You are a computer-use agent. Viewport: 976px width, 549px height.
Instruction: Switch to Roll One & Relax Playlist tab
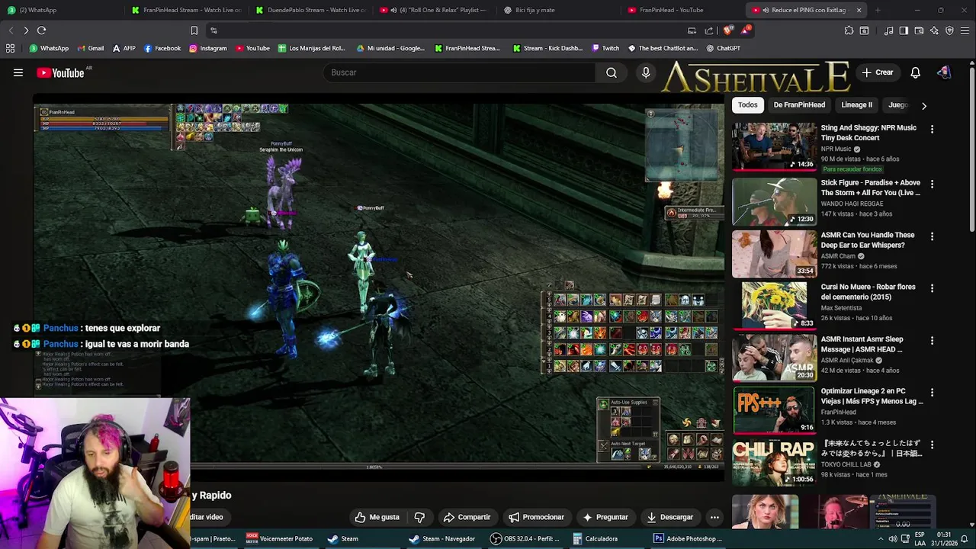(x=435, y=10)
